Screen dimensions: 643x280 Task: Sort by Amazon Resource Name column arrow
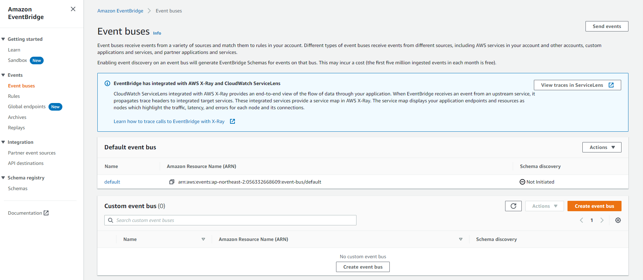point(461,239)
